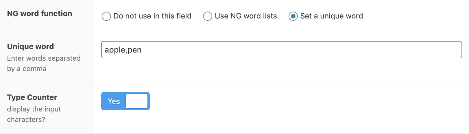Click the 'display the input characters?' description
Viewport: 469px width, 134px height.
point(34,114)
